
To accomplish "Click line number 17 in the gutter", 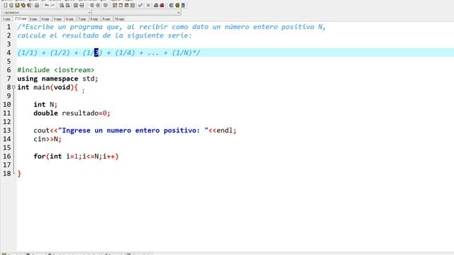I will pyautogui.click(x=7, y=165).
